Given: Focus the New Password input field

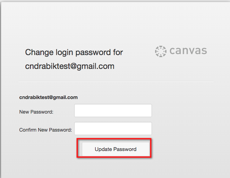Looking at the screenshot, I should click(x=113, y=111).
